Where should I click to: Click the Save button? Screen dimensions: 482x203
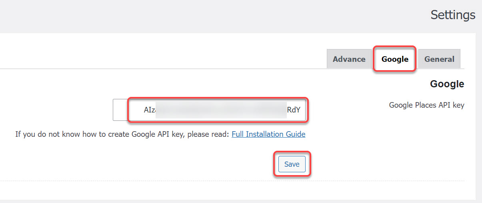click(292, 164)
